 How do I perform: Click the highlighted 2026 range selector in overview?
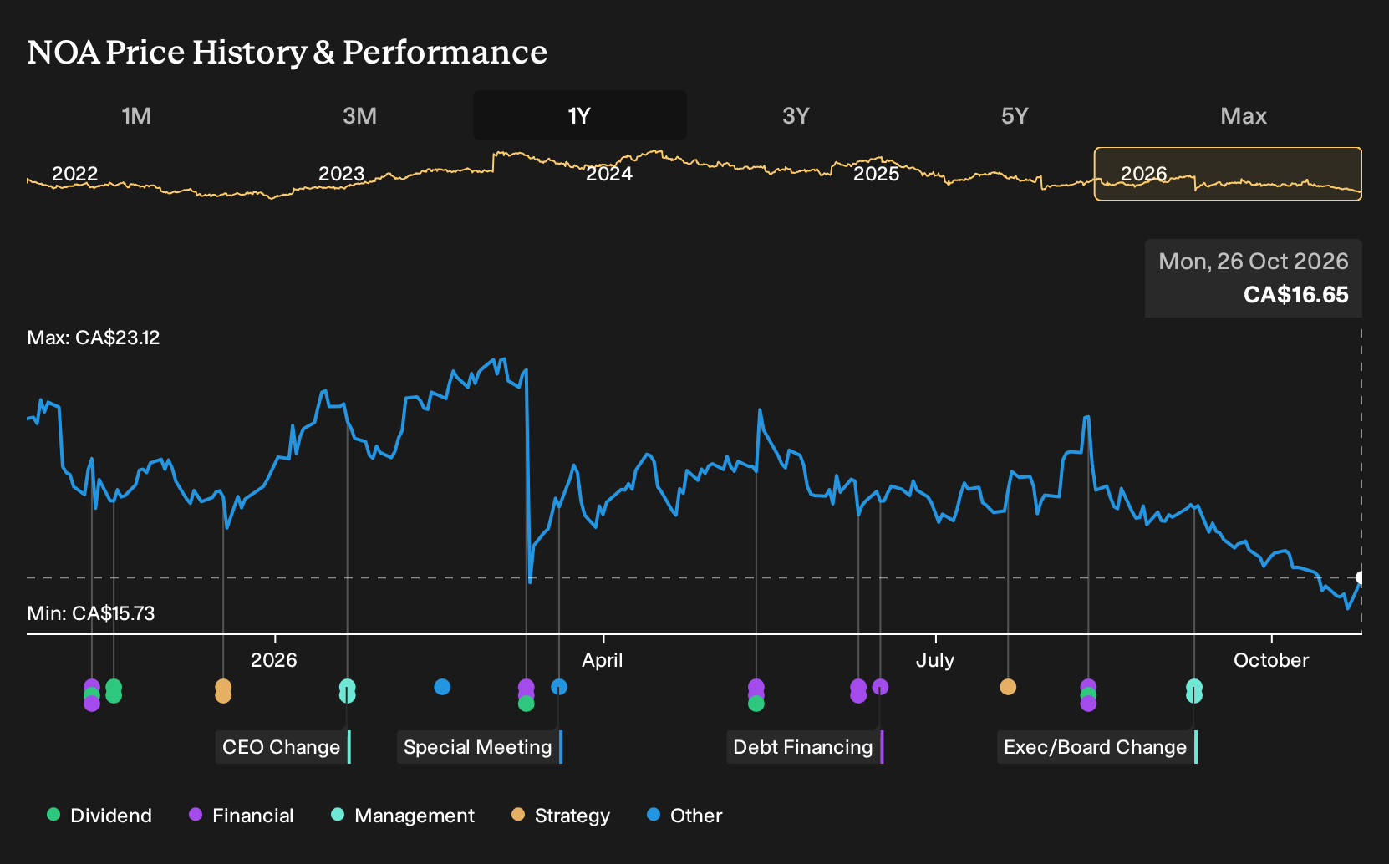tap(1228, 174)
